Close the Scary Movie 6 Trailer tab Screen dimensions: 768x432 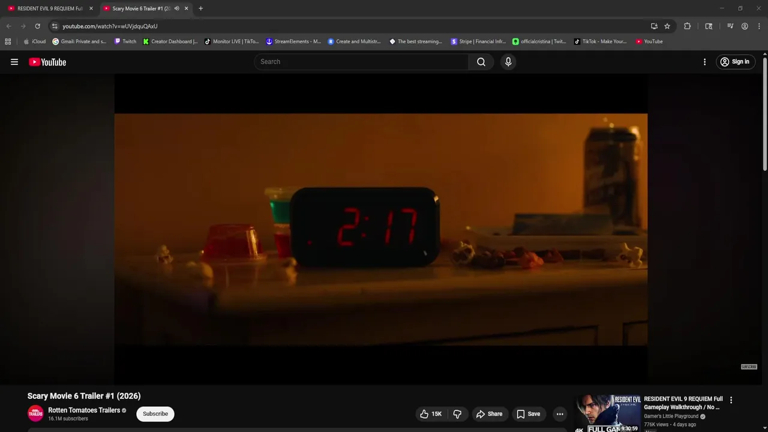(186, 8)
